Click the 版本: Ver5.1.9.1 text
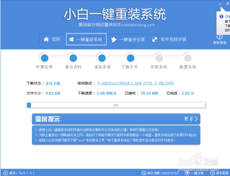Screen dimensions: 230x176 tap(22, 173)
